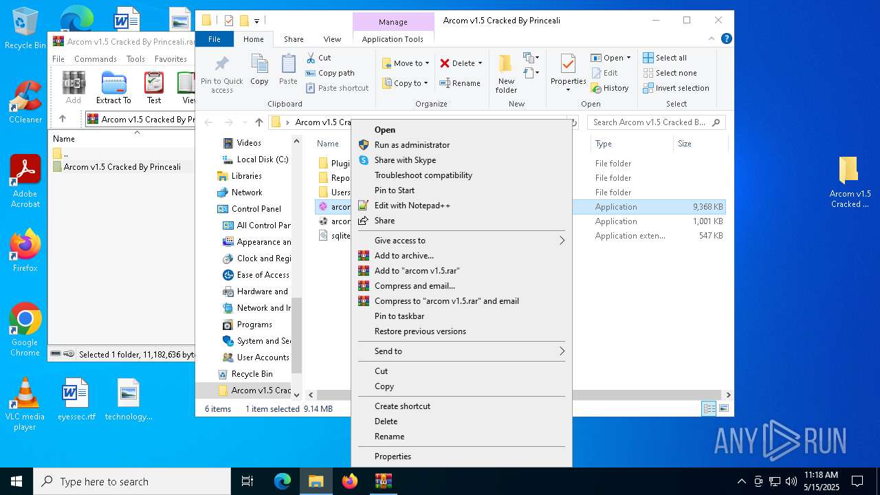Sort by Type column header
The image size is (880, 495).
point(631,144)
